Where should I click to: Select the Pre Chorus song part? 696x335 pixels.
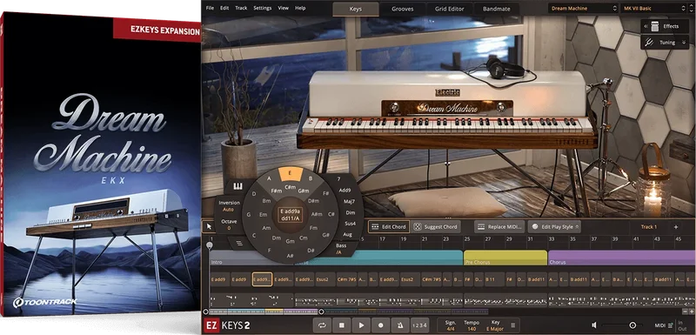pos(505,258)
